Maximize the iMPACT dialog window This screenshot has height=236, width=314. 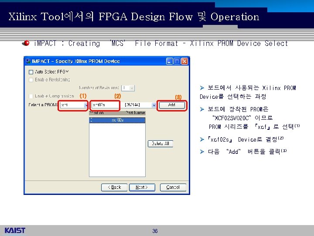(x=177, y=61)
